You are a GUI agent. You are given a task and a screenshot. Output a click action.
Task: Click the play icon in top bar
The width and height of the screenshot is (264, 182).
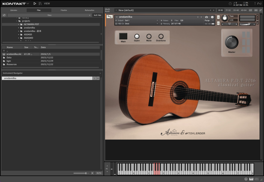(x=35, y=4)
